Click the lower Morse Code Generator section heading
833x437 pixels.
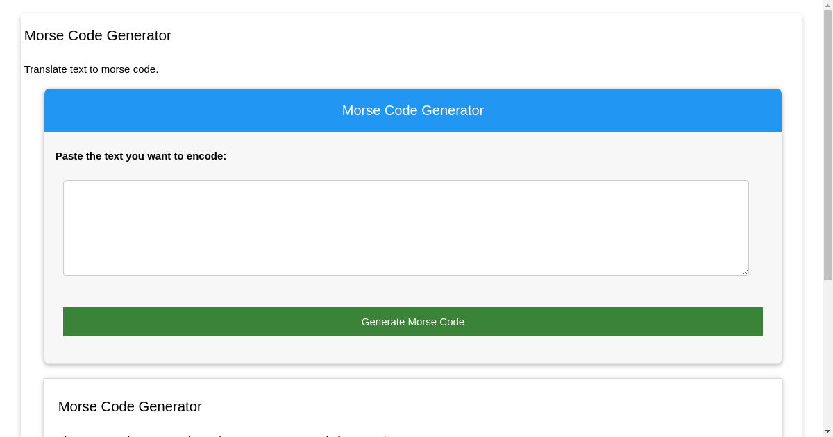click(x=130, y=406)
